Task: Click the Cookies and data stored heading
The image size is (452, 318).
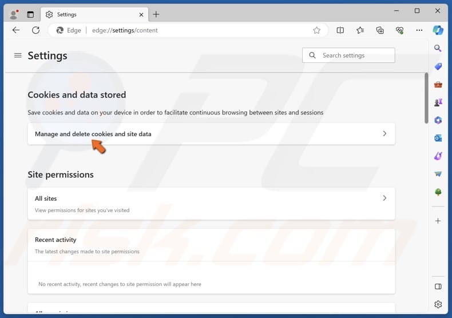Action: point(77,95)
